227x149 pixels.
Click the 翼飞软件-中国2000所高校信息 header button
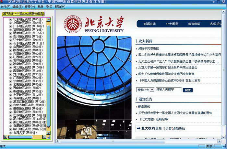point(23,14)
